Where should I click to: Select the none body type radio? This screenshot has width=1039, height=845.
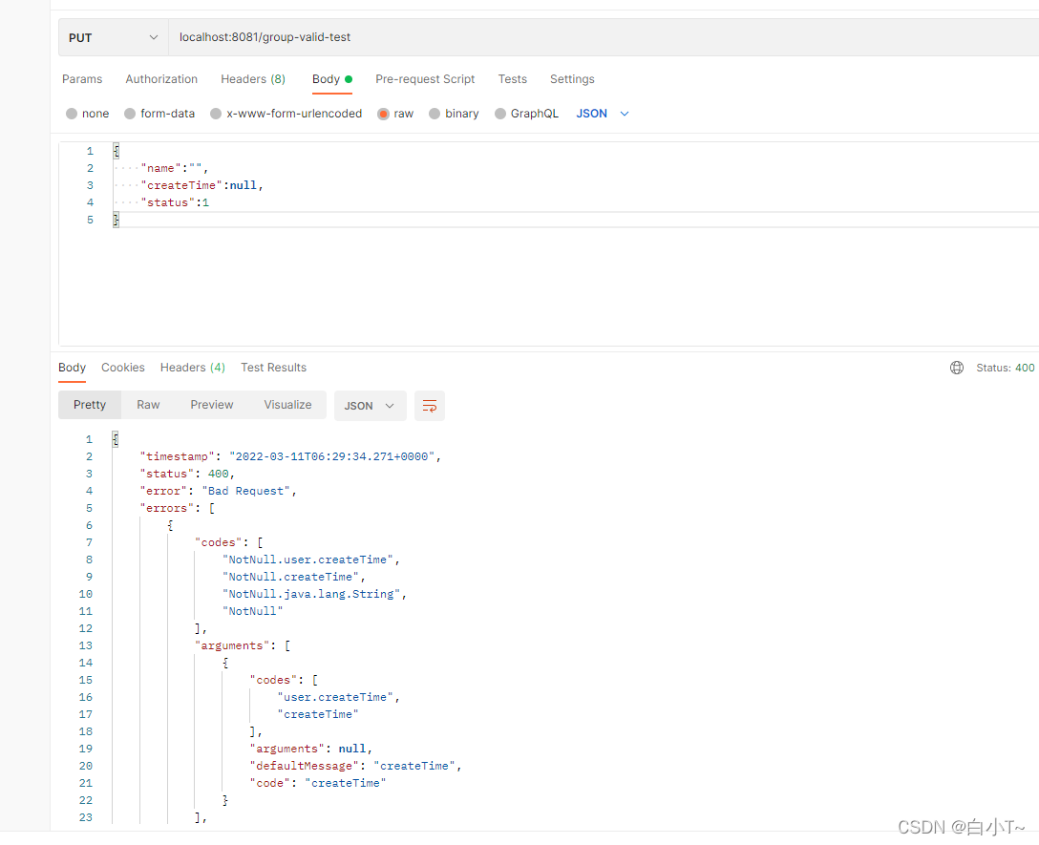(72, 114)
